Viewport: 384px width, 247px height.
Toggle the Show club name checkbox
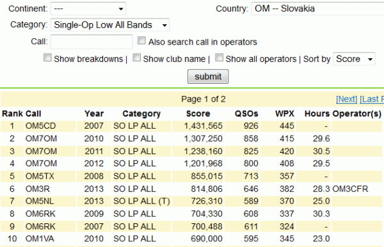137,58
